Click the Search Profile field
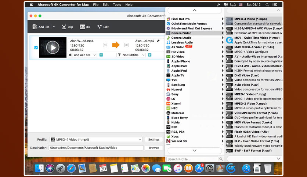Viewport: 307px width, 177px height. [192, 159]
